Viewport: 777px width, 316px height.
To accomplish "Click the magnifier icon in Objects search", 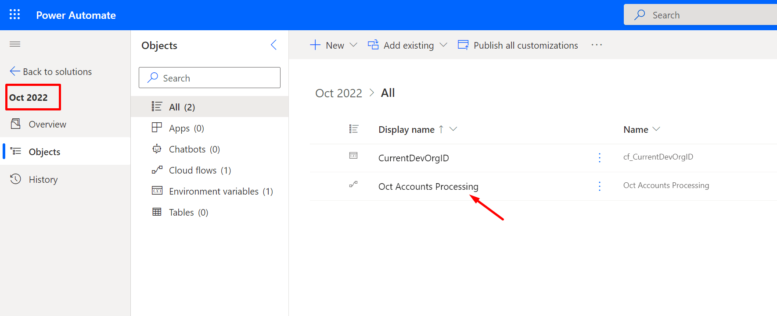I will point(153,78).
